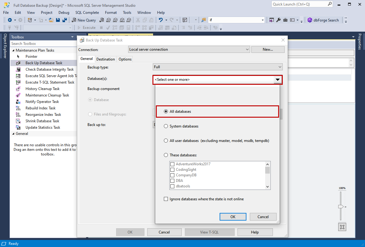
Task: Click the Find in Files icon
Action: (x=204, y=20)
